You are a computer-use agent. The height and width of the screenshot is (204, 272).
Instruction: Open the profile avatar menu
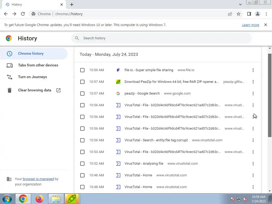258,14
